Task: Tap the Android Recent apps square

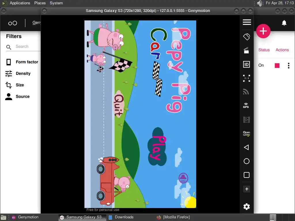Action: [247, 175]
